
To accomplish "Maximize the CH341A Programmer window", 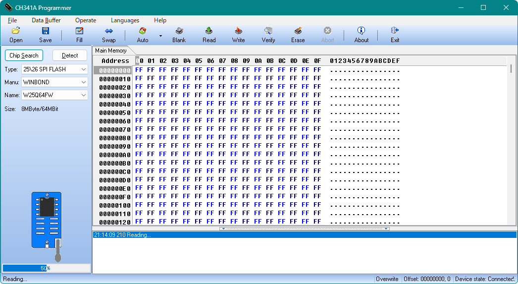I will [x=483, y=7].
